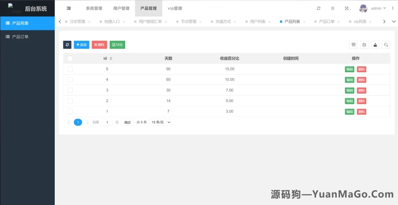
Task: Collapse the sidebar with the menu fold icon
Action: (x=68, y=9)
